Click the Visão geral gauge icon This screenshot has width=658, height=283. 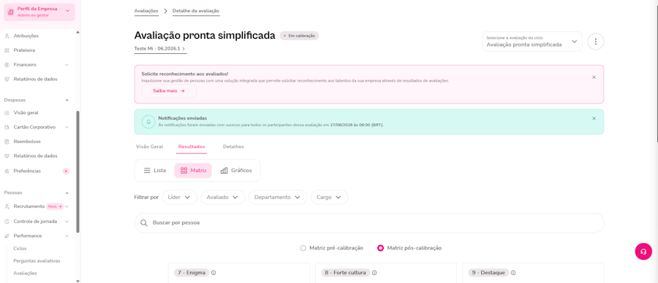point(7,112)
